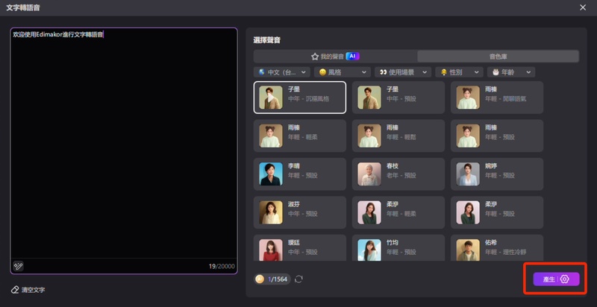Open generation settings via the gear icon

[564, 279]
